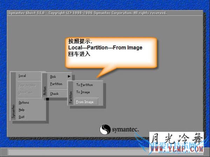Open the Disk submenu in Action
This screenshot has width=210, height=157.
[x=53, y=77]
